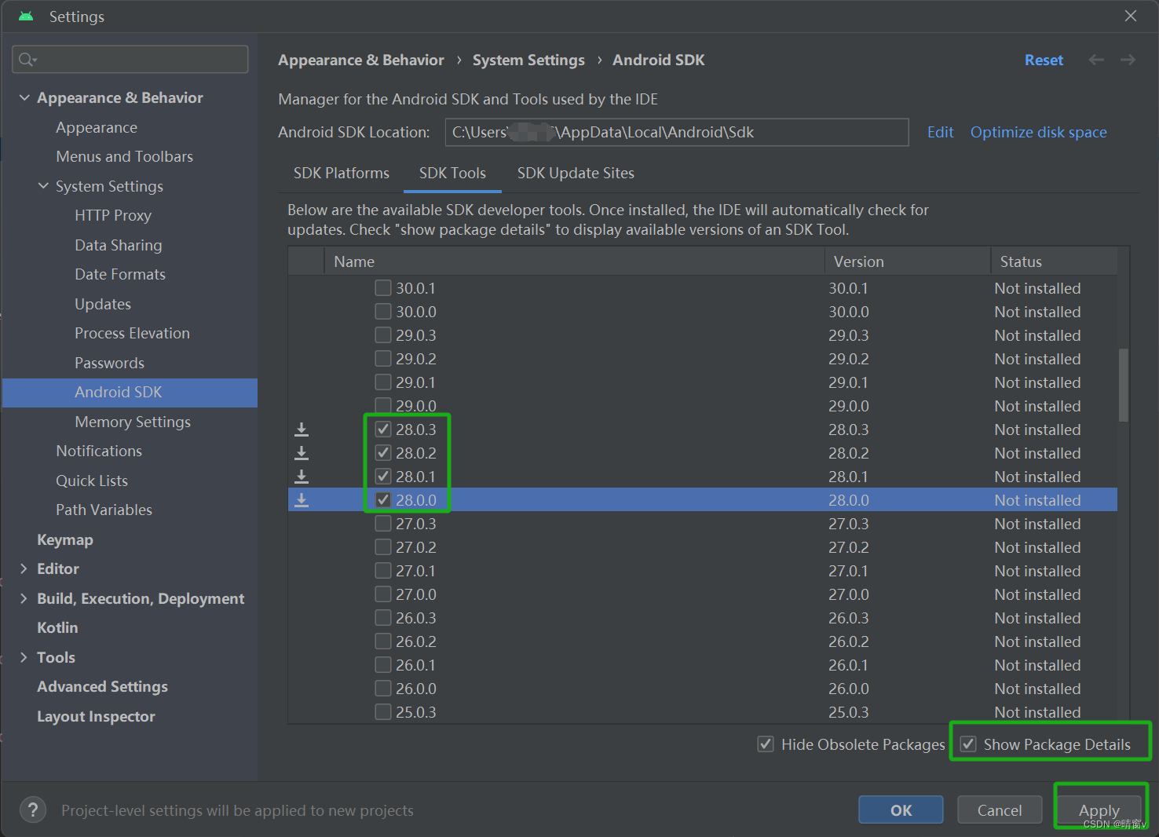Screen dimensions: 1159x837
Task: Open the help question mark icon
Action: click(x=32, y=810)
